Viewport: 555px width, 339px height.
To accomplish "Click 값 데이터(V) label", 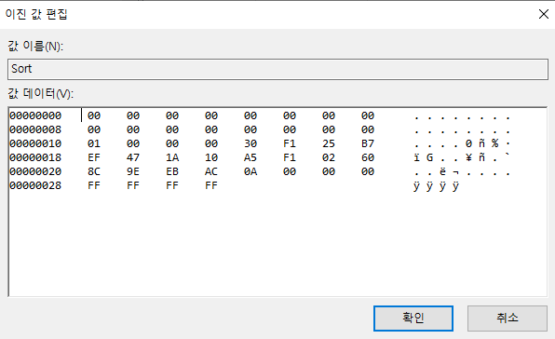I will tap(41, 94).
